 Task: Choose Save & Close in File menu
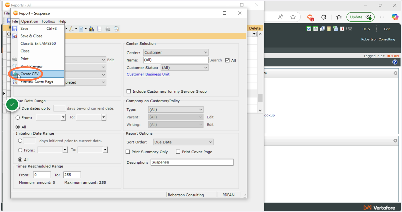click(x=38, y=36)
